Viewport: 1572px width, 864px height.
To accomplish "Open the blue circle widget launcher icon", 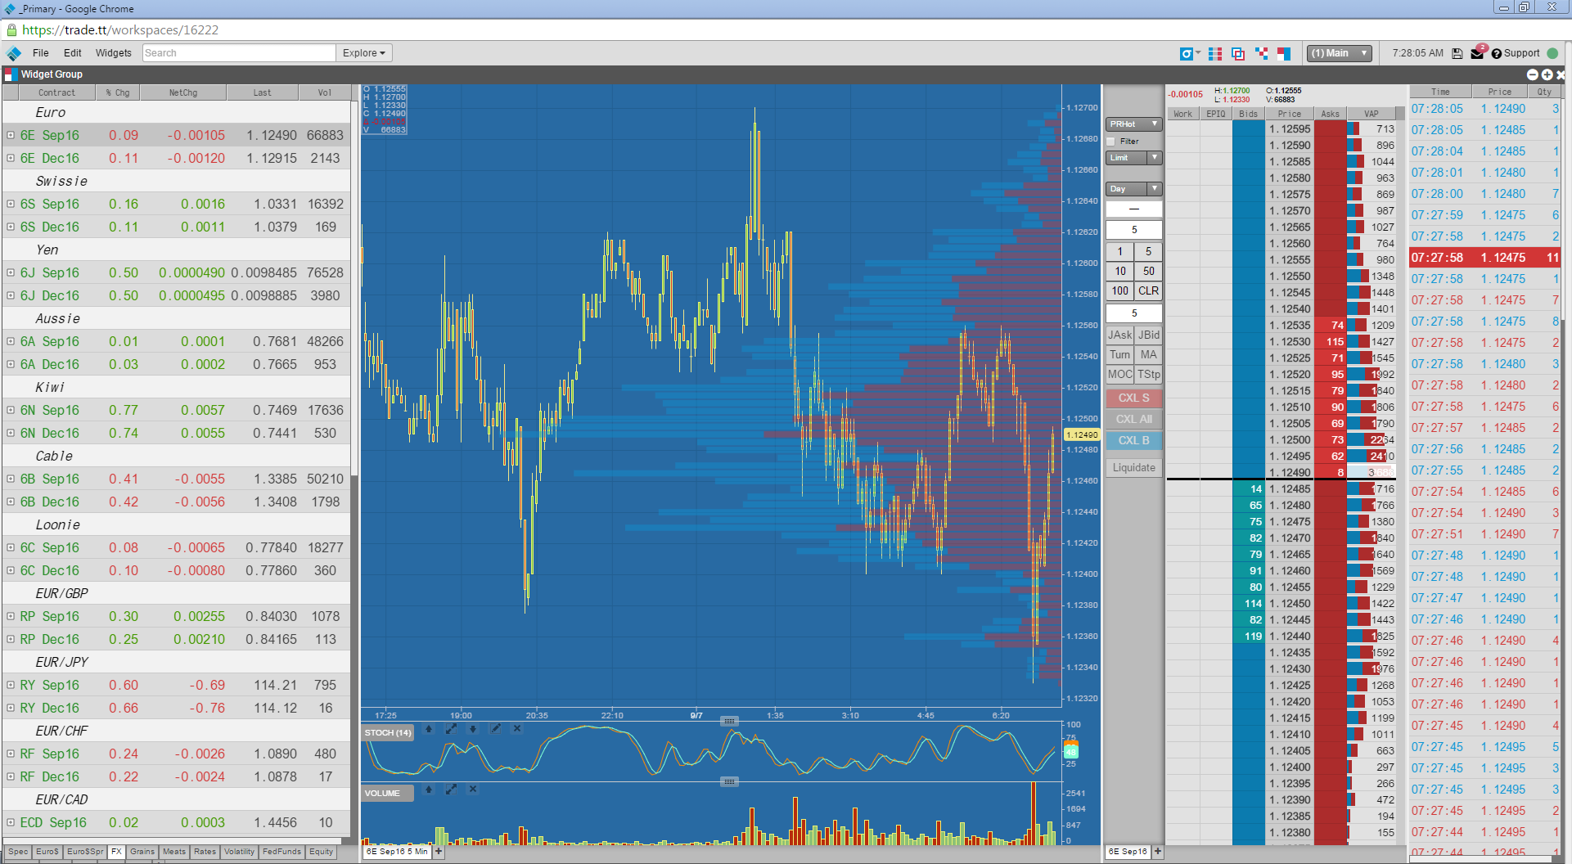I will 1186,53.
